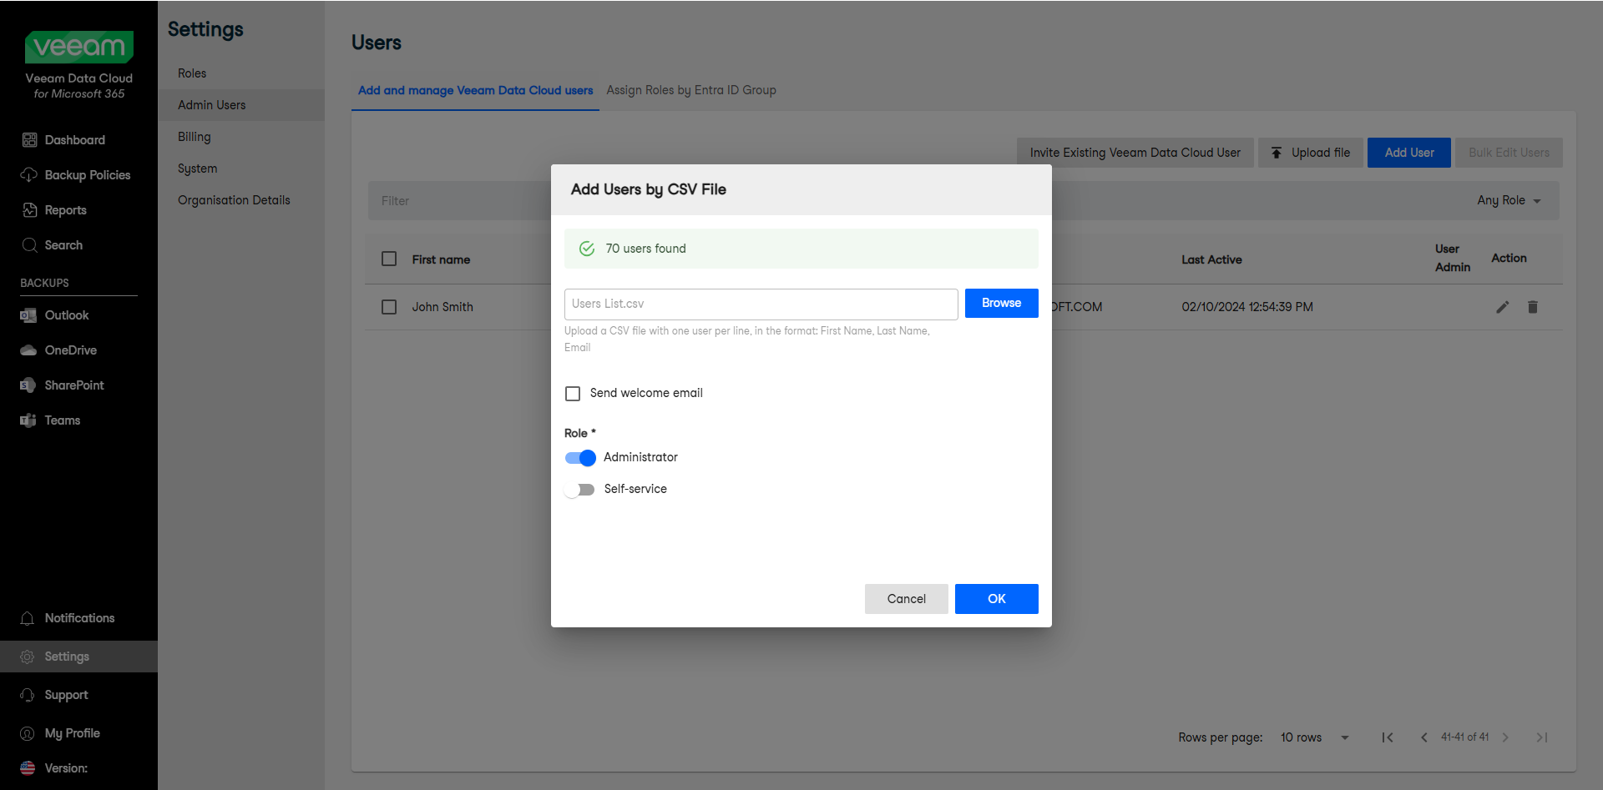Go to next page of table

1505,737
